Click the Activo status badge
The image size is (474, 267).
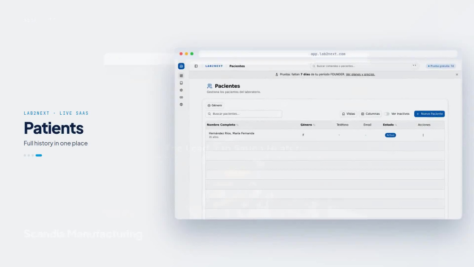[x=390, y=135]
